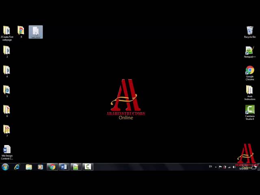Viewport: 260px width, 195px height.
Task: Switch to Notepad++ taskbar button
Action: coord(76,167)
